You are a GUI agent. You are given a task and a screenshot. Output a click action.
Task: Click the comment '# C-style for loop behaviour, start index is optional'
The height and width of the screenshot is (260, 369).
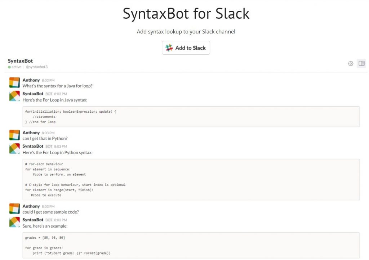pos(75,185)
